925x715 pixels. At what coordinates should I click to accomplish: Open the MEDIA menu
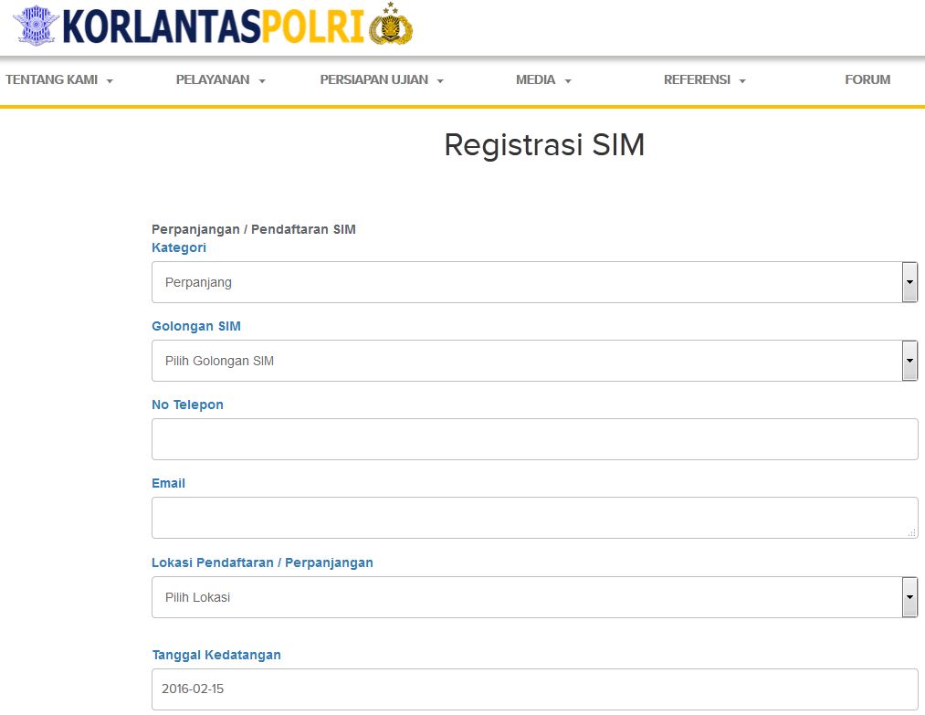537,79
